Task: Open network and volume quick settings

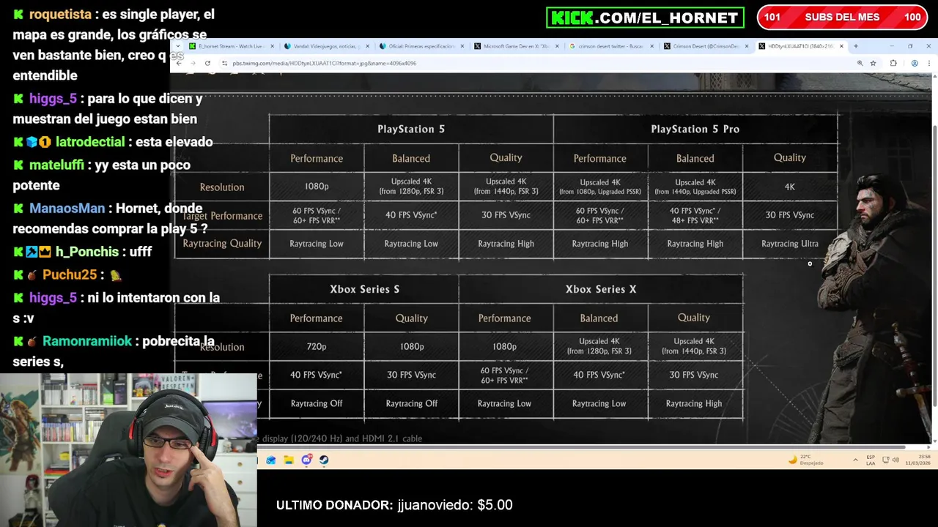Action: pyautogui.click(x=891, y=460)
